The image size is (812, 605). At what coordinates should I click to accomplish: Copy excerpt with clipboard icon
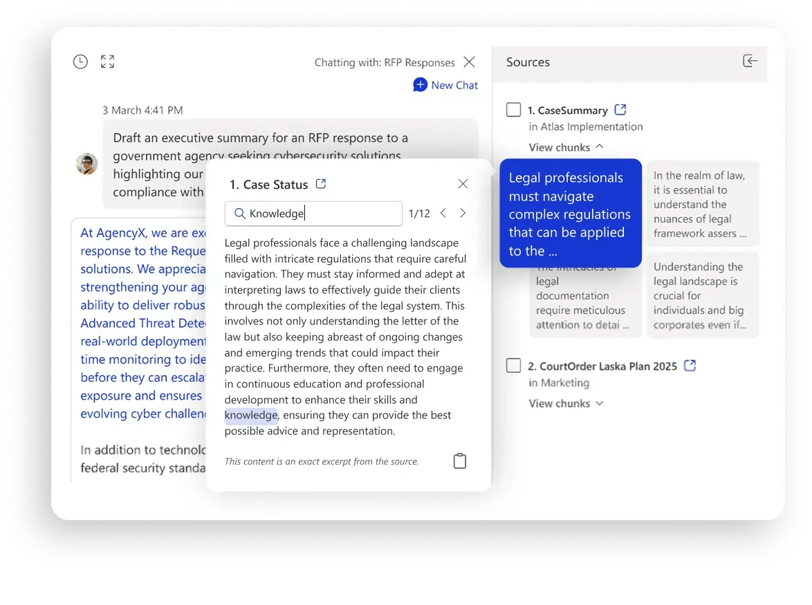[460, 460]
